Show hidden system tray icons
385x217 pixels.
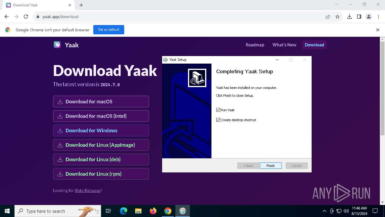point(324,211)
